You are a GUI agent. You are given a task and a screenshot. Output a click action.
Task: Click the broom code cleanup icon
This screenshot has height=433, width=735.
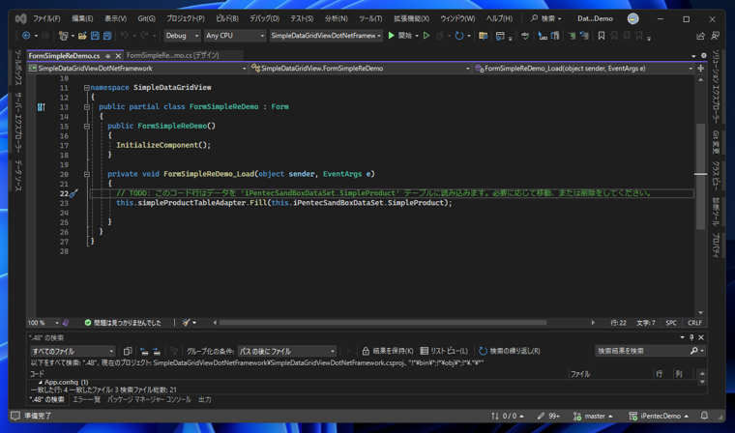pyautogui.click(x=187, y=323)
